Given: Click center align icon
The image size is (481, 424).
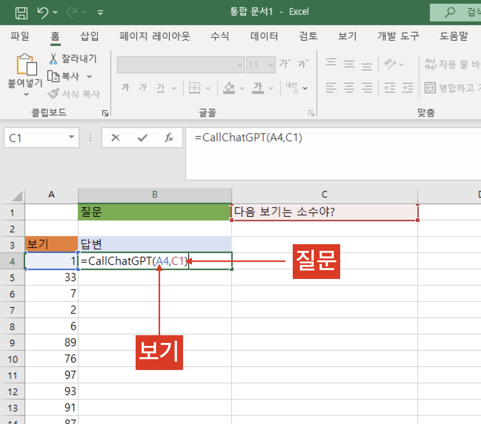Looking at the screenshot, I should tap(349, 88).
